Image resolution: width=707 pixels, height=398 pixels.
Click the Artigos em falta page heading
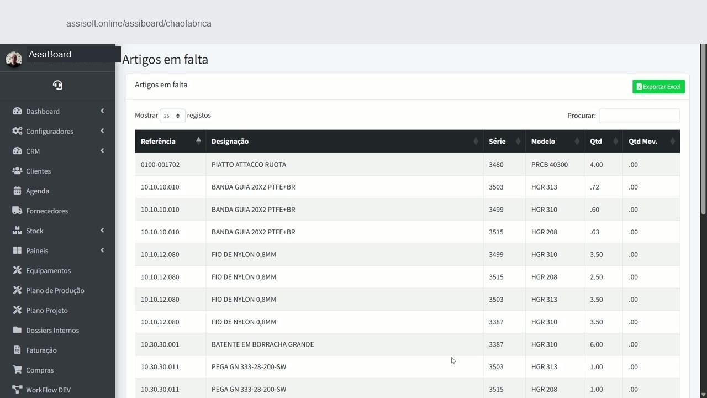(x=165, y=59)
